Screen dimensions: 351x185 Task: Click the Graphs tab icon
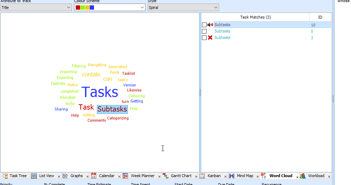coord(65,176)
